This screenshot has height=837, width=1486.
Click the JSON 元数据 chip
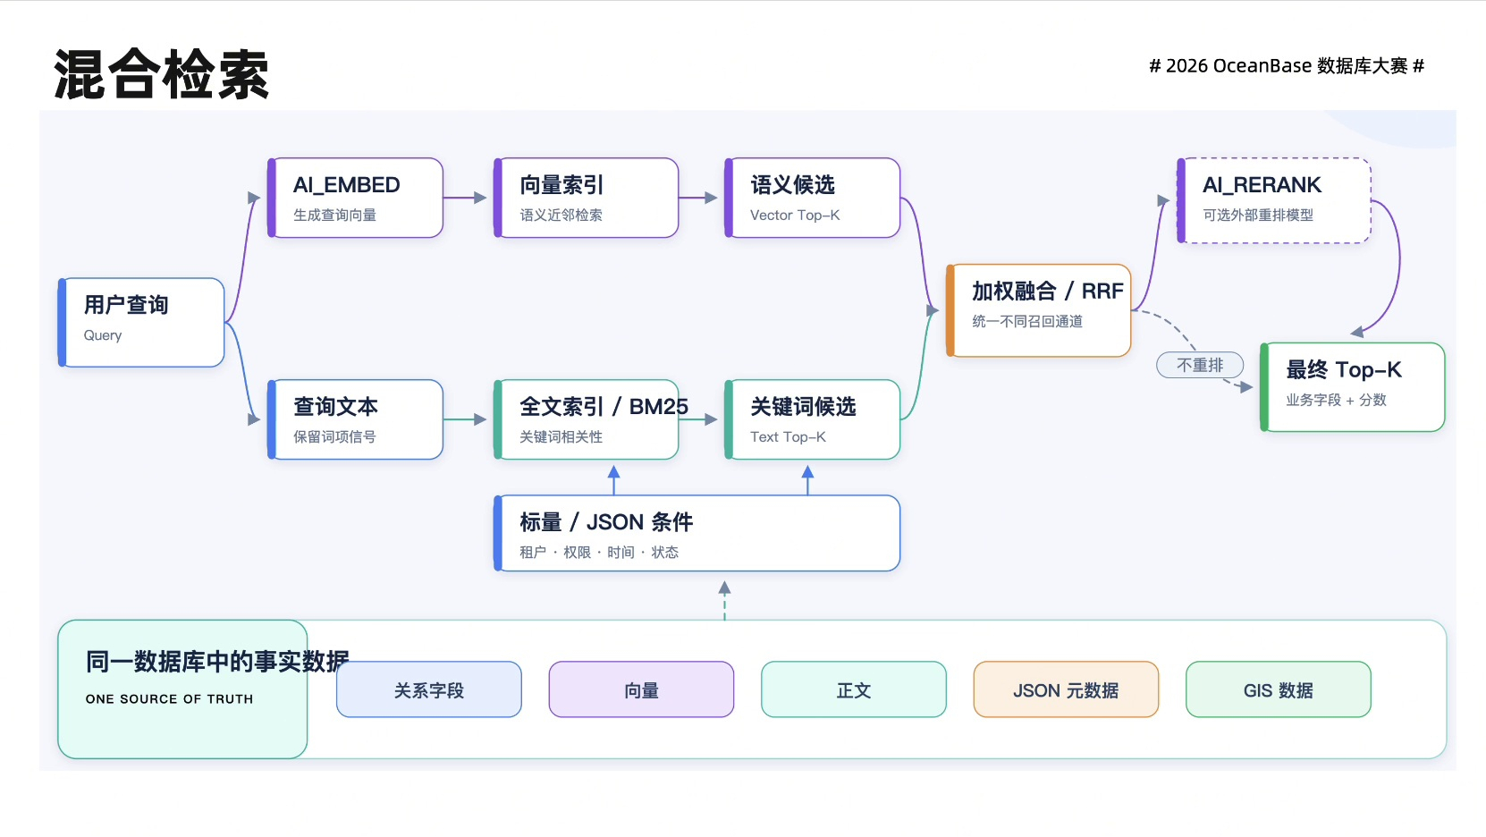tap(1066, 689)
